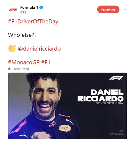
Task: Open the Formula 1 account name
Action: tap(29, 8)
